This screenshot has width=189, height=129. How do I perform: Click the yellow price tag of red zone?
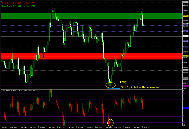click(186, 56)
